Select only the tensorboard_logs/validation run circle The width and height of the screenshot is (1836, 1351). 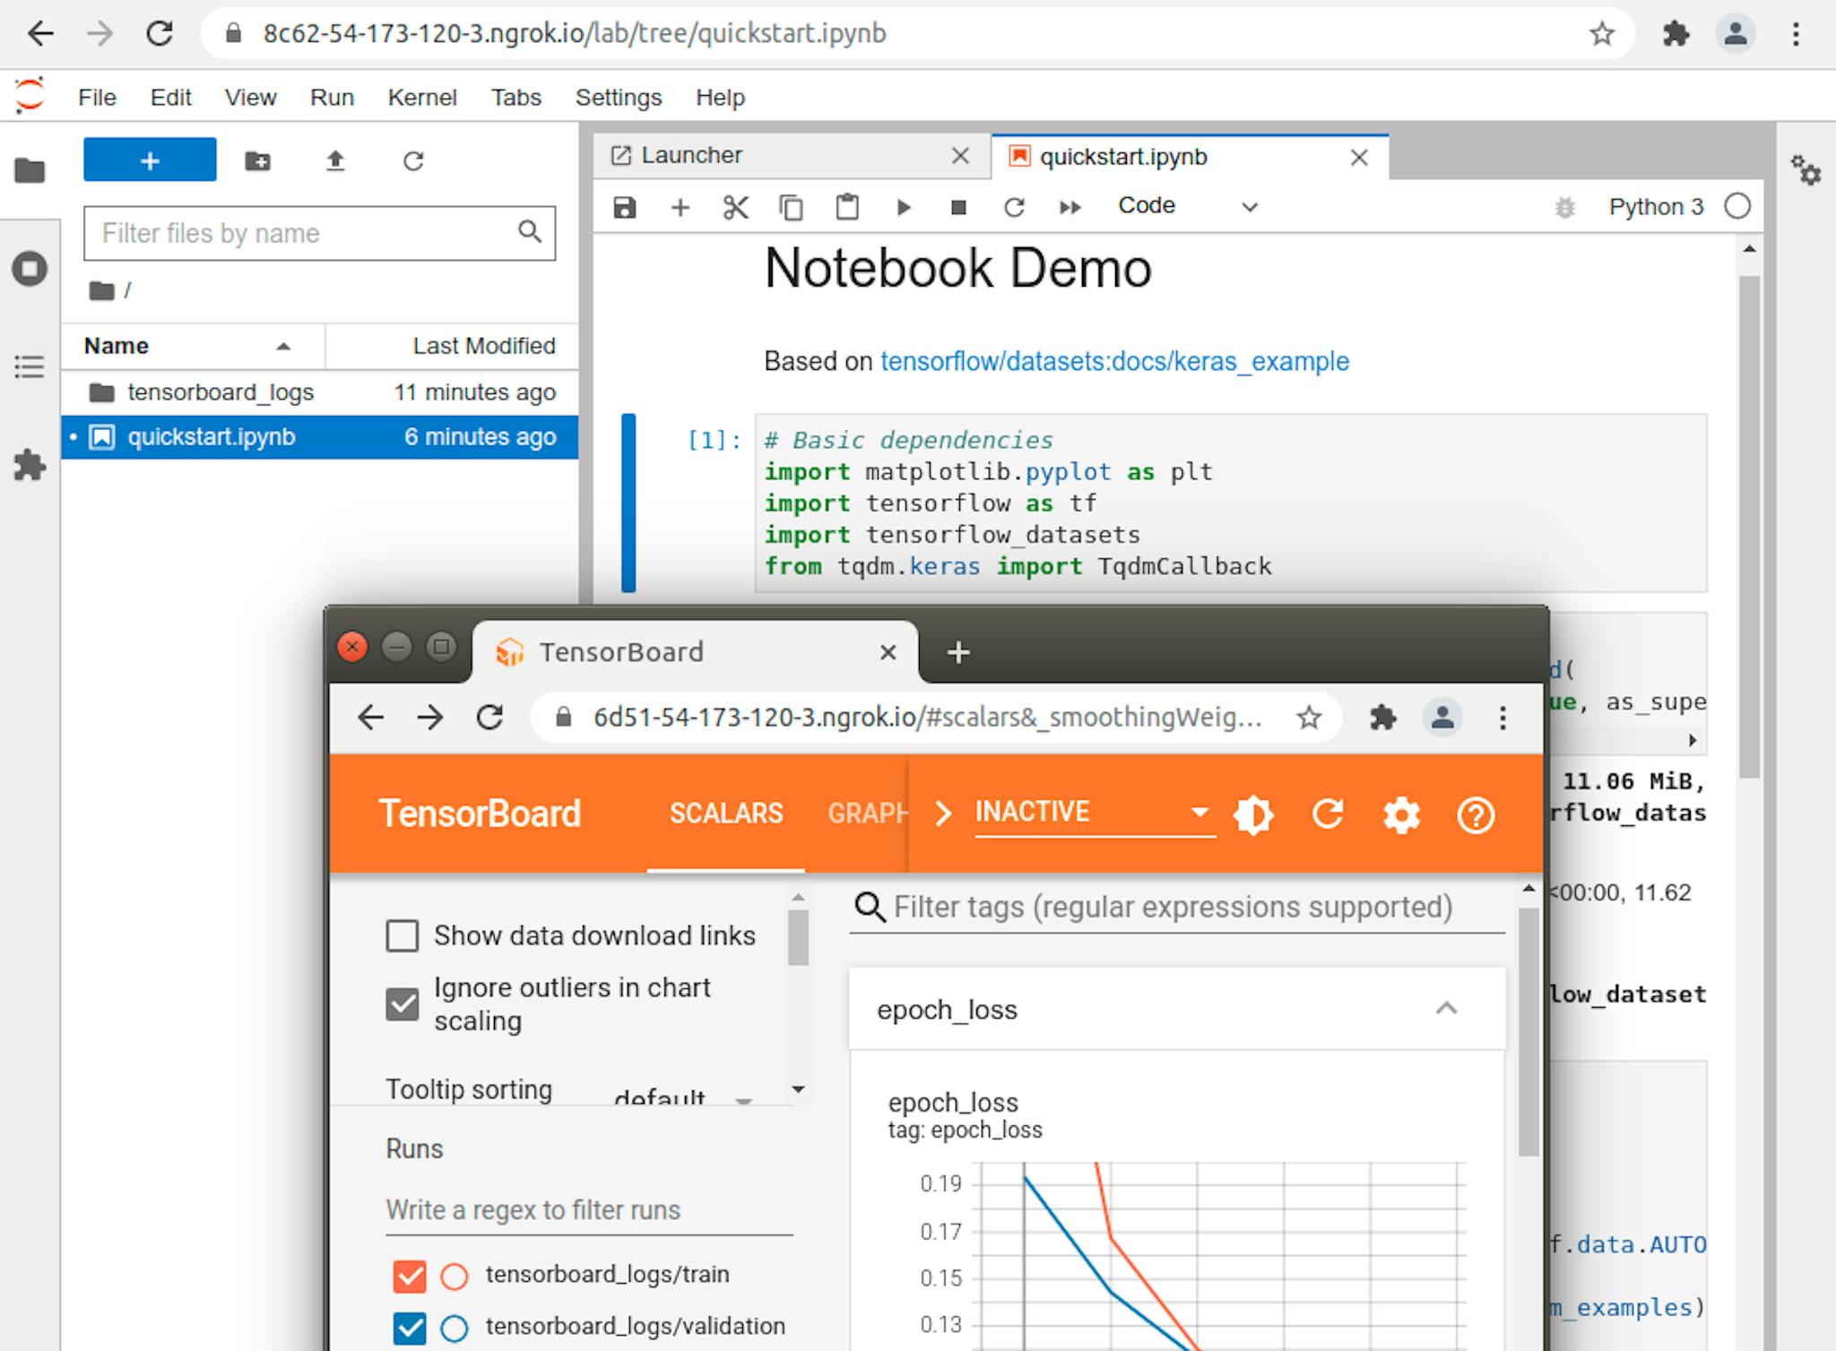(x=455, y=1328)
